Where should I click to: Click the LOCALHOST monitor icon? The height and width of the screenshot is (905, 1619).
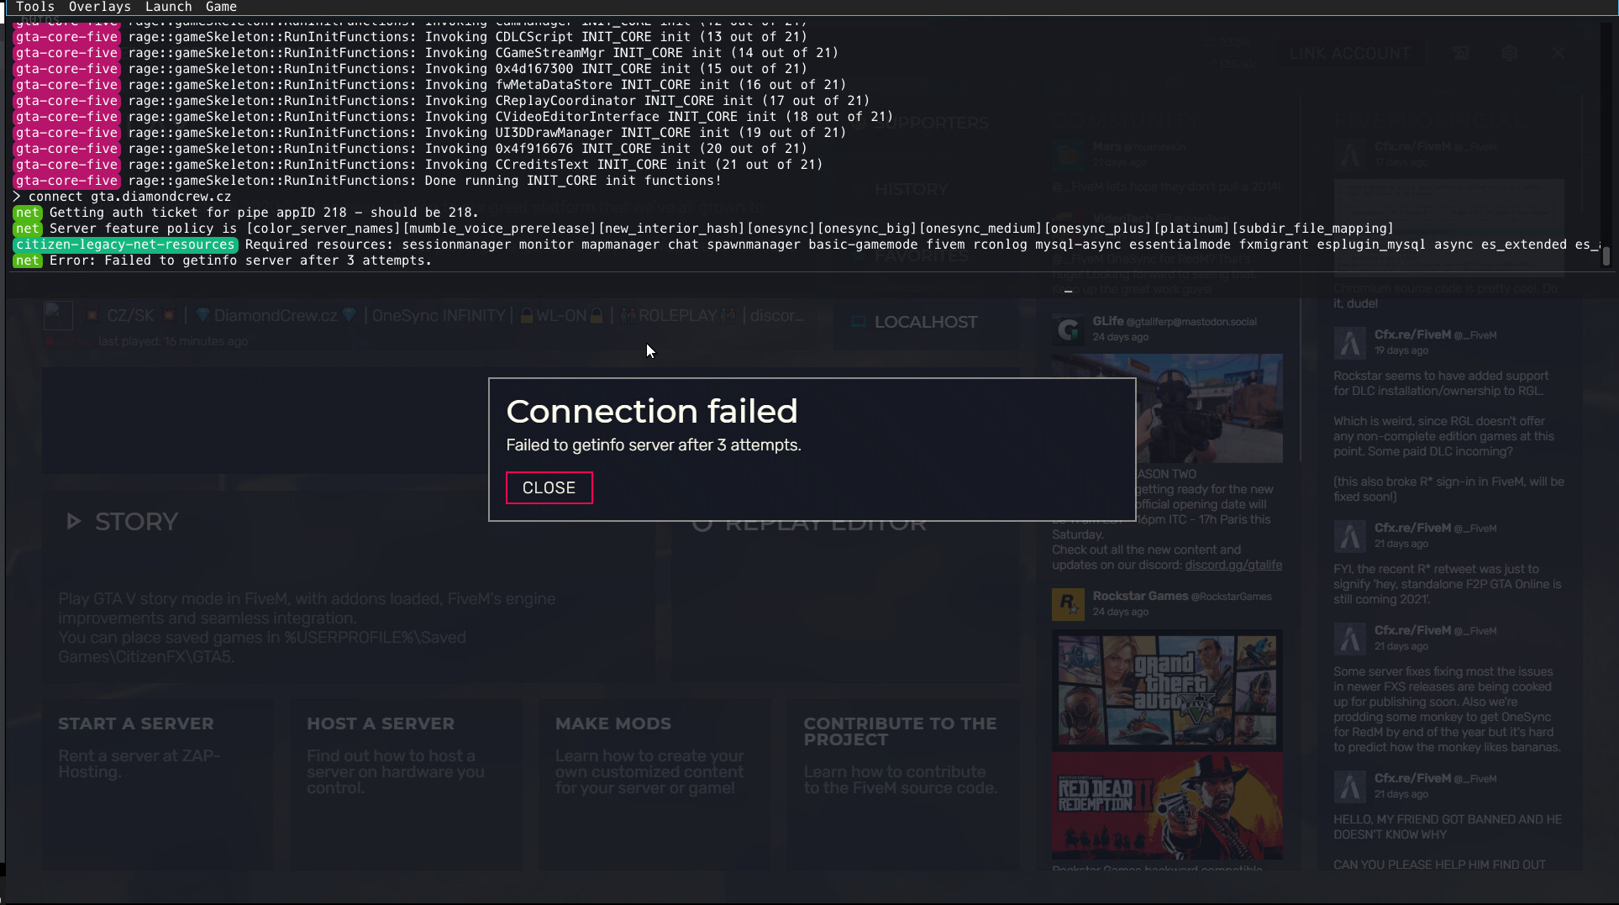tap(858, 322)
